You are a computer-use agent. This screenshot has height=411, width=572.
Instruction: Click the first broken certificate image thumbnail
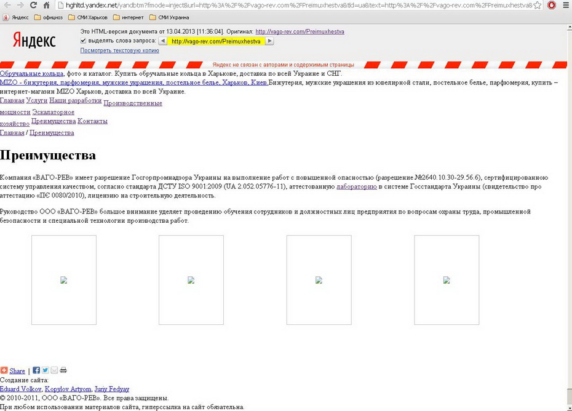click(x=64, y=280)
